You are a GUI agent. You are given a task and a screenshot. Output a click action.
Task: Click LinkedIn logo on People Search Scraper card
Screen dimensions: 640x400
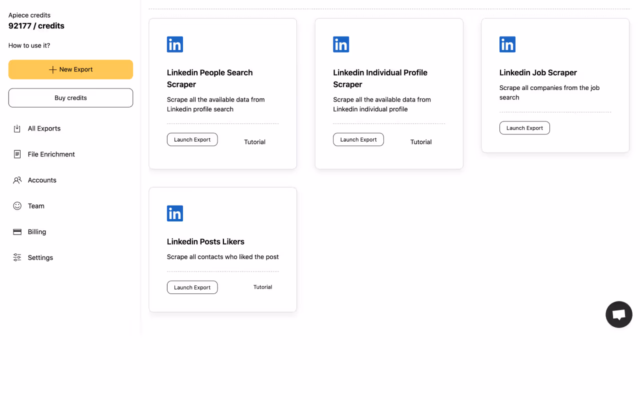click(x=175, y=44)
